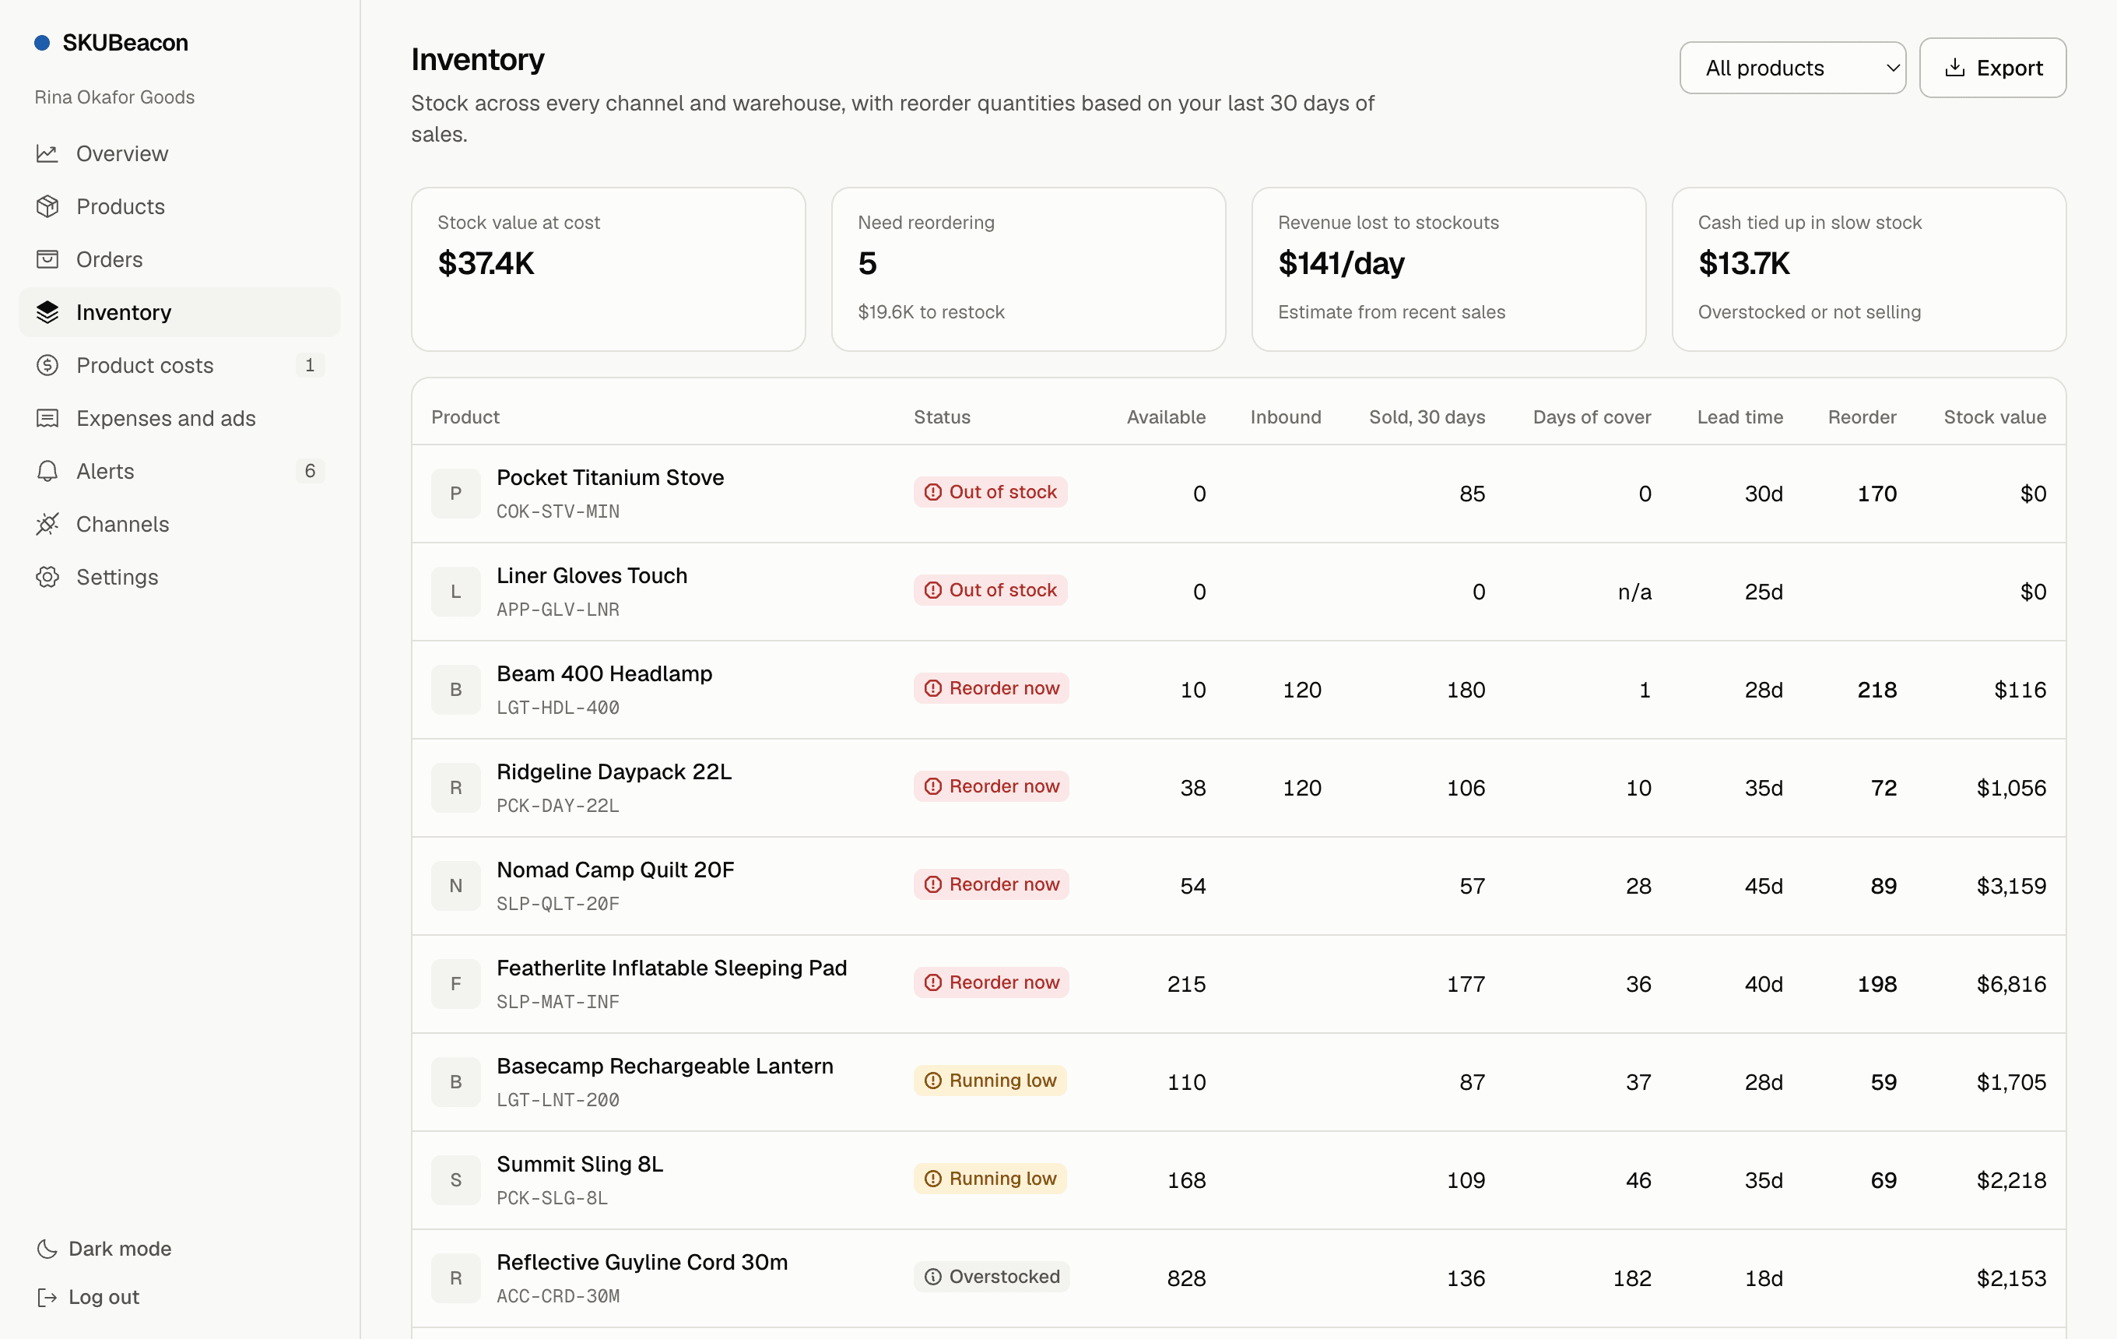The image size is (2117, 1339).
Task: Open Settings from the sidebar
Action: [x=179, y=577]
